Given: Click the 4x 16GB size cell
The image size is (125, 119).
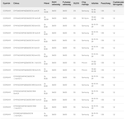Looking at the screenshot, I should coord(46,11).
